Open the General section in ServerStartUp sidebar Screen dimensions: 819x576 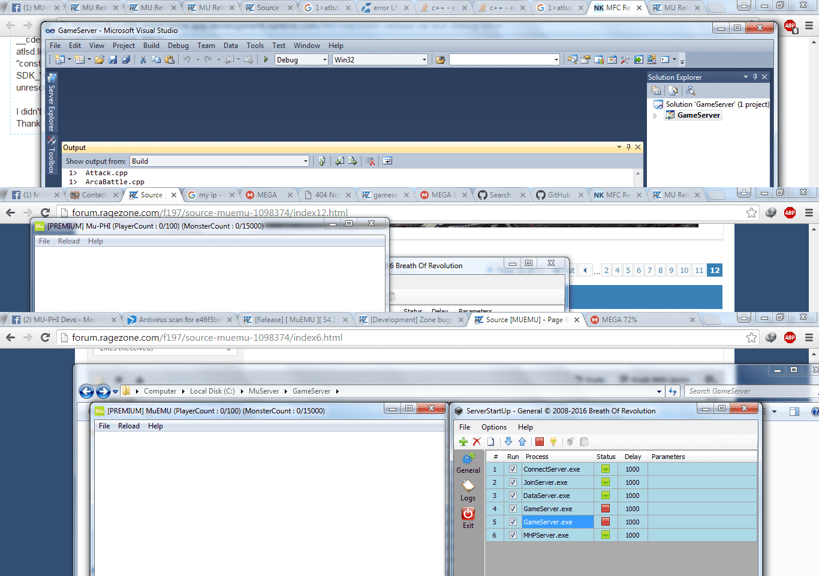[x=468, y=463]
